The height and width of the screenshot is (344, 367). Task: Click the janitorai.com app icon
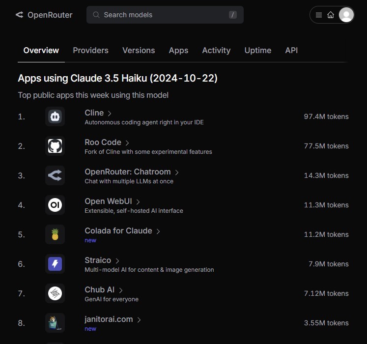55,323
